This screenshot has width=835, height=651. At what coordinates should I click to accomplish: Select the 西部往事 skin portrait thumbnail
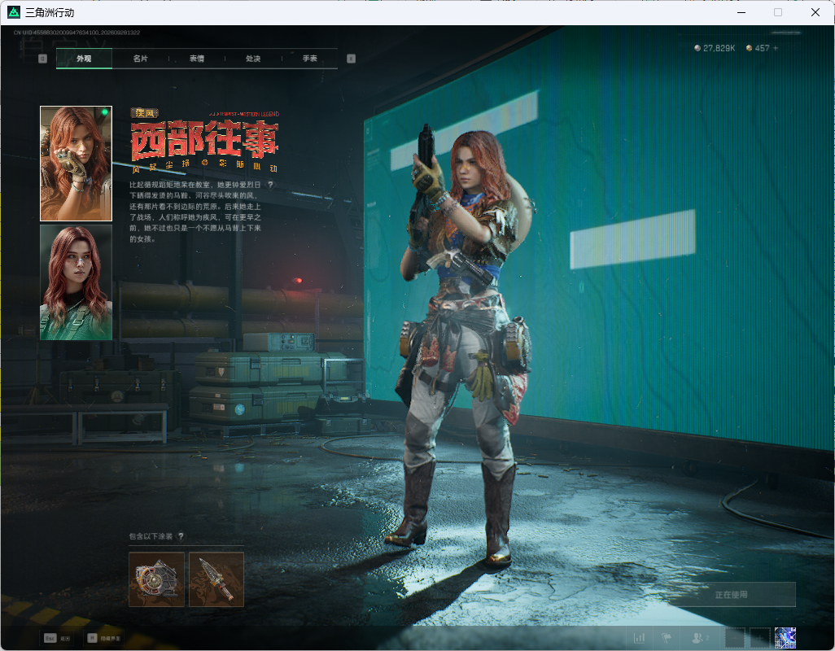tap(77, 164)
